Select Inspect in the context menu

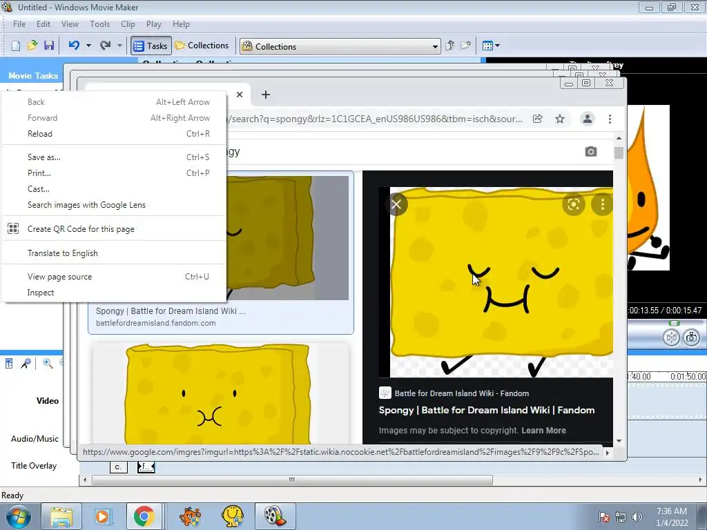click(114, 293)
